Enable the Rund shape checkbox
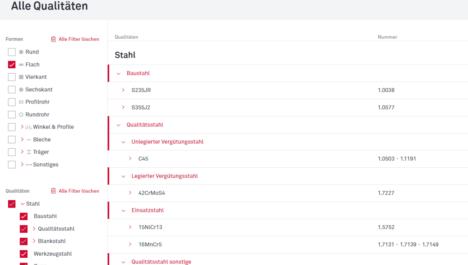The width and height of the screenshot is (468, 265). pyautogui.click(x=12, y=52)
